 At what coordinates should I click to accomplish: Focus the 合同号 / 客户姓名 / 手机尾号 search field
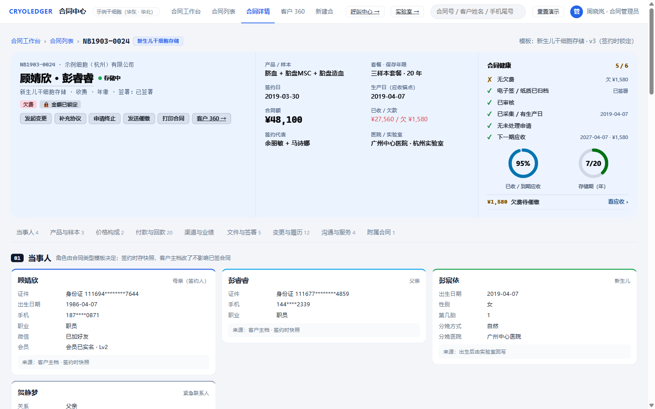point(478,12)
